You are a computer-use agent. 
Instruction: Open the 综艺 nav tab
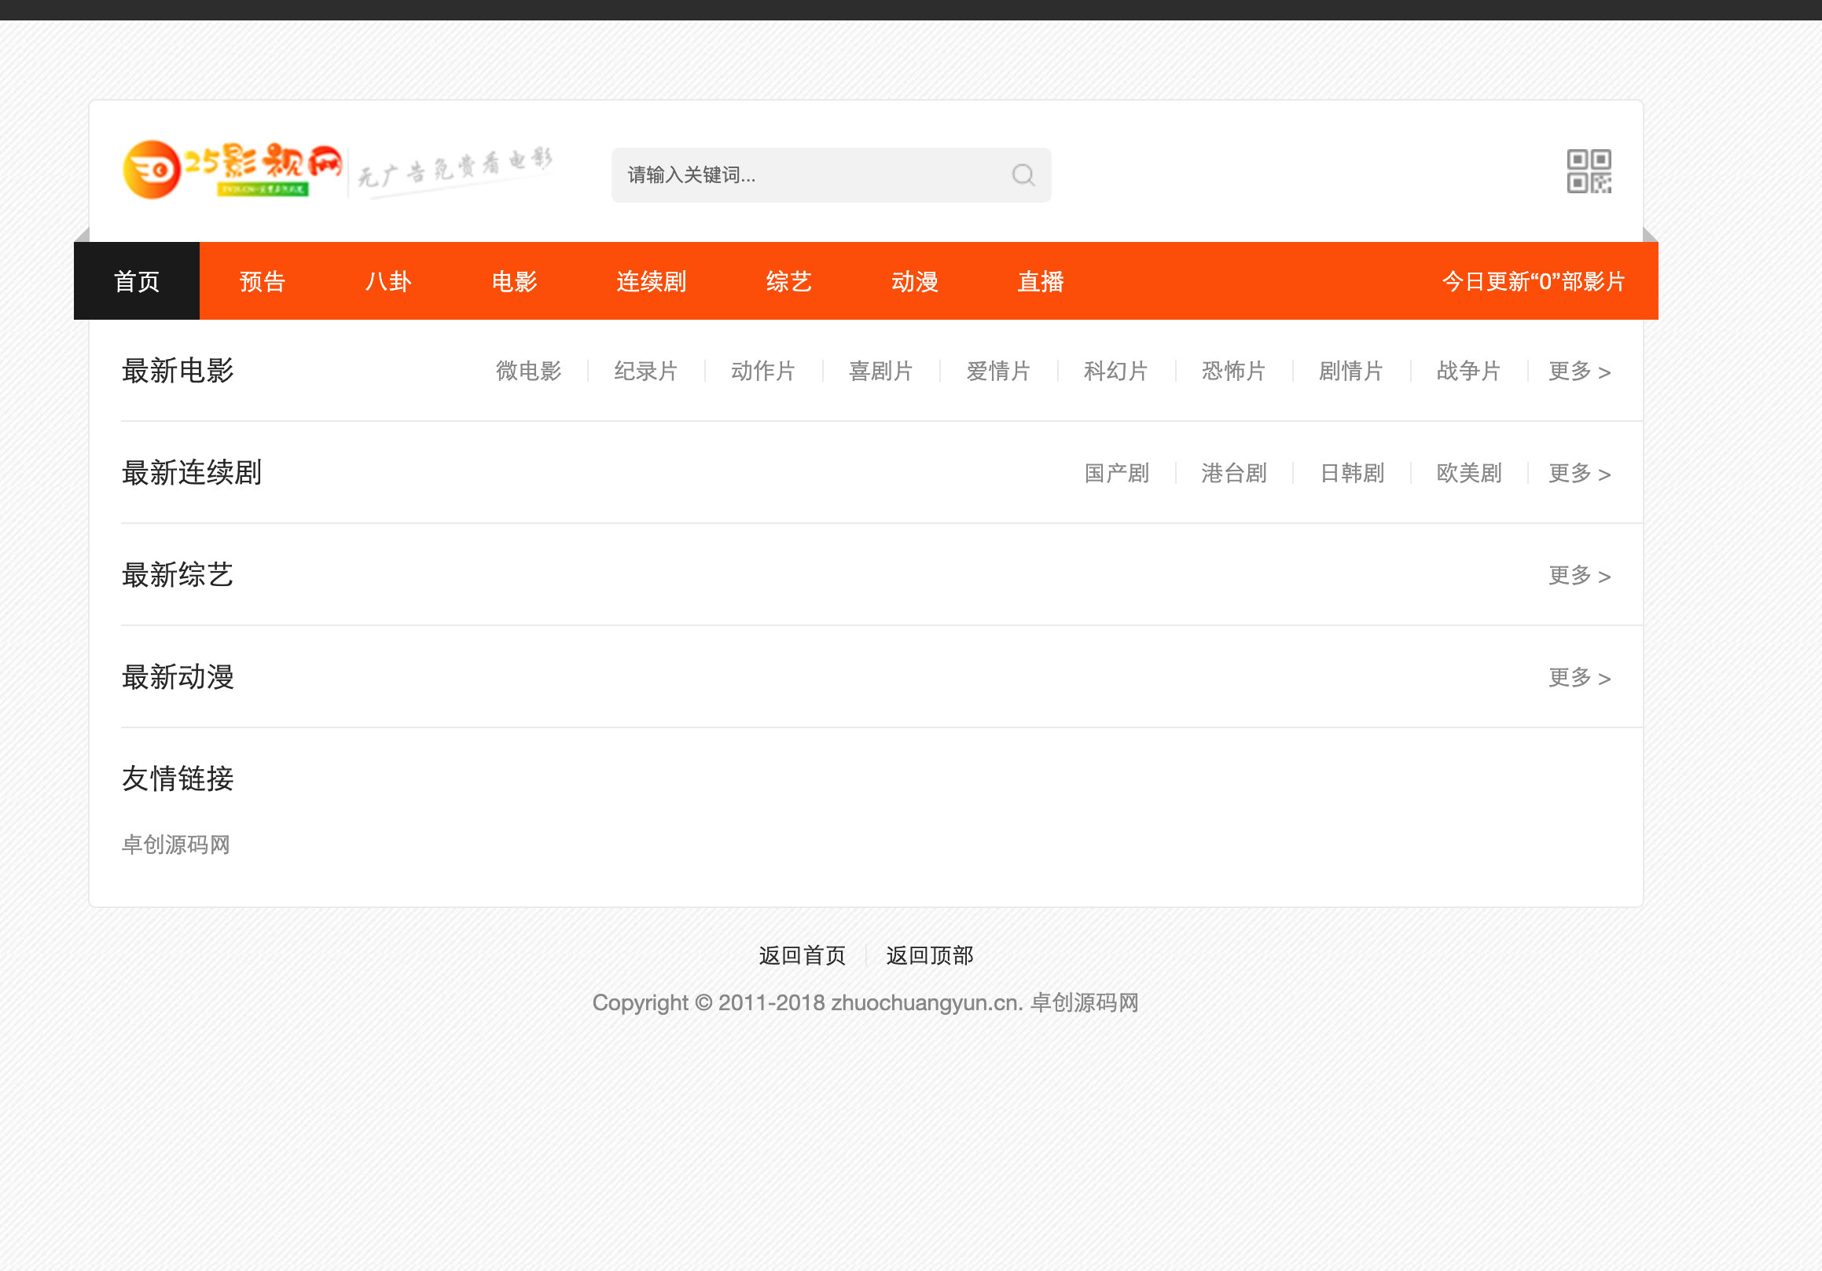(x=789, y=281)
